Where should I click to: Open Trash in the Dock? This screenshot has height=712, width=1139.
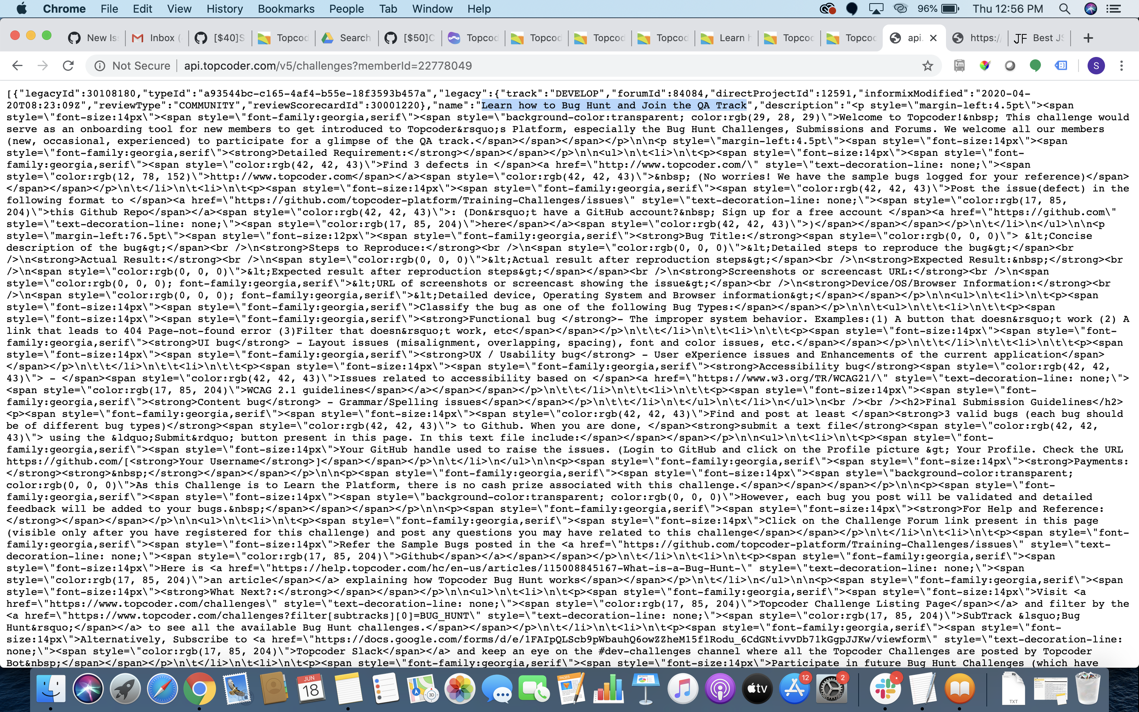[1088, 688]
